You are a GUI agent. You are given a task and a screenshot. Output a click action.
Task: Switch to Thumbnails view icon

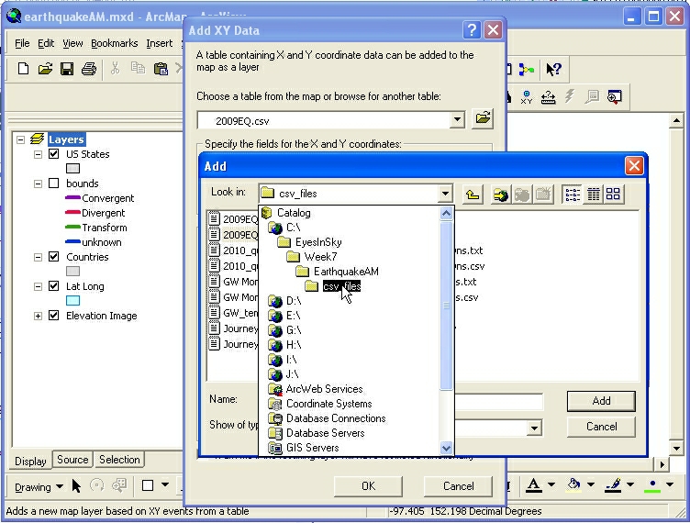point(614,194)
